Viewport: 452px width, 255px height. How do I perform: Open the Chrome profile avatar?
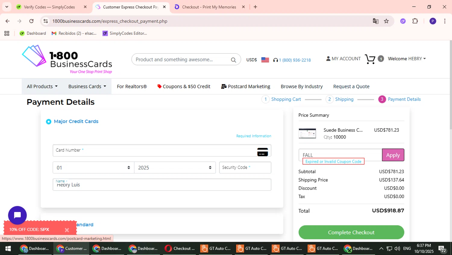[433, 21]
